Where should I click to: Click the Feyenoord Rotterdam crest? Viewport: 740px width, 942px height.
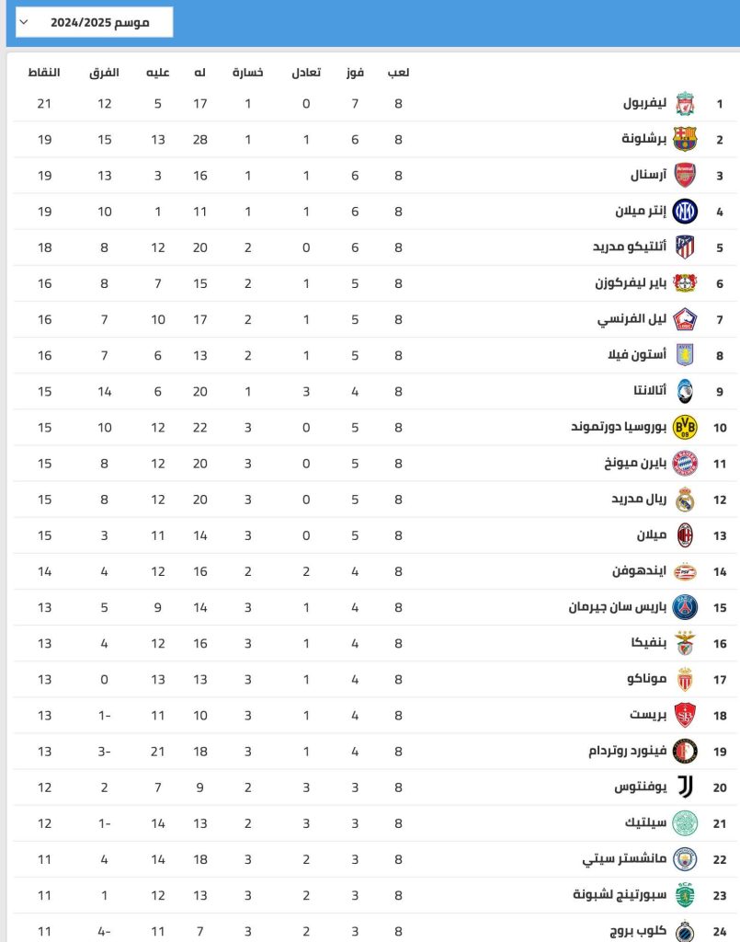pos(685,751)
